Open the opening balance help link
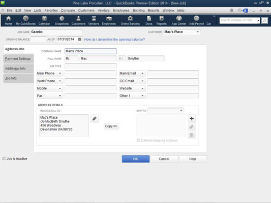This screenshot has height=203, width=271. click(114, 40)
